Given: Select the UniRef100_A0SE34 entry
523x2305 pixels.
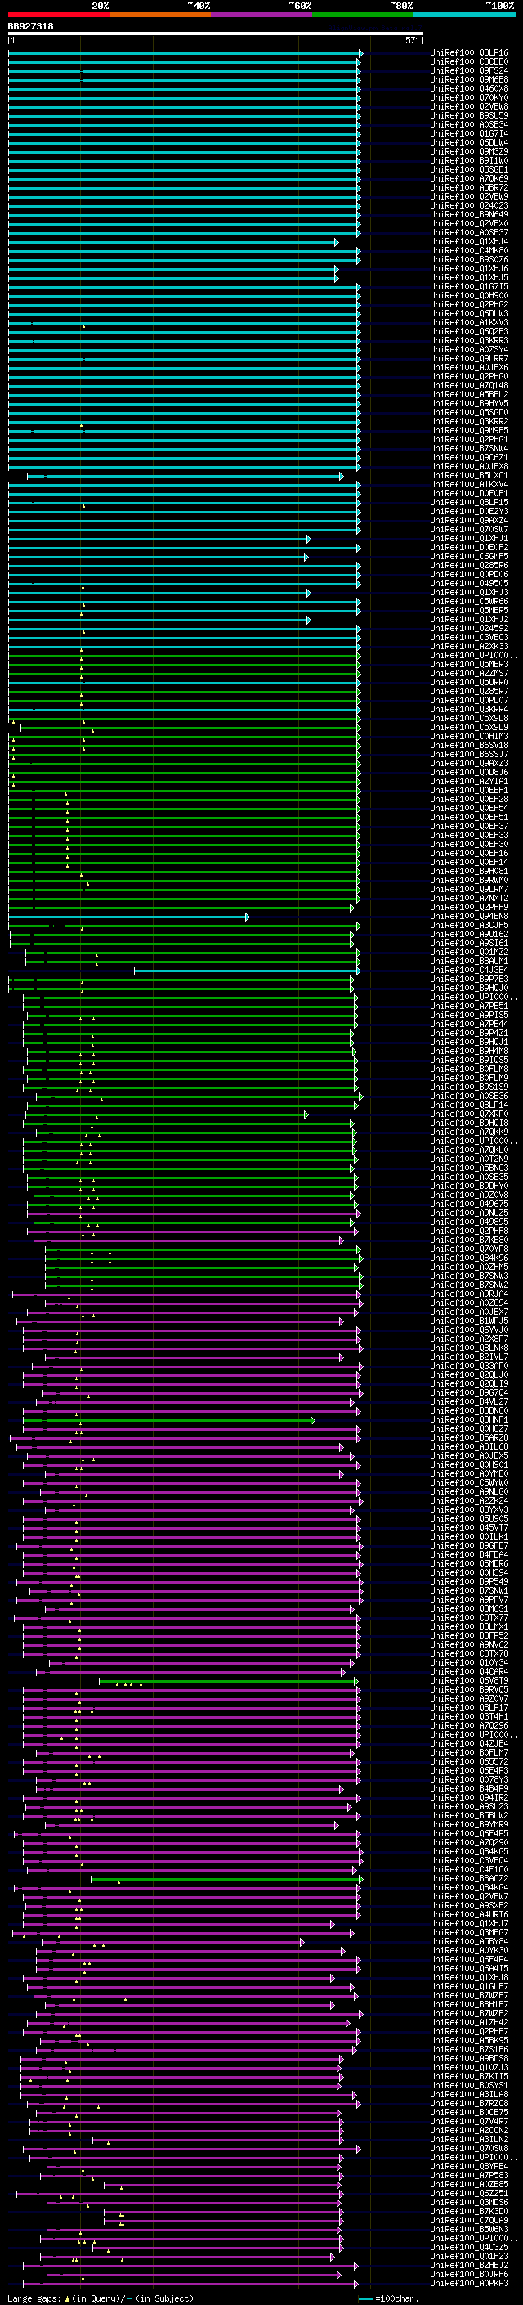Looking at the screenshot, I should [x=469, y=125].
